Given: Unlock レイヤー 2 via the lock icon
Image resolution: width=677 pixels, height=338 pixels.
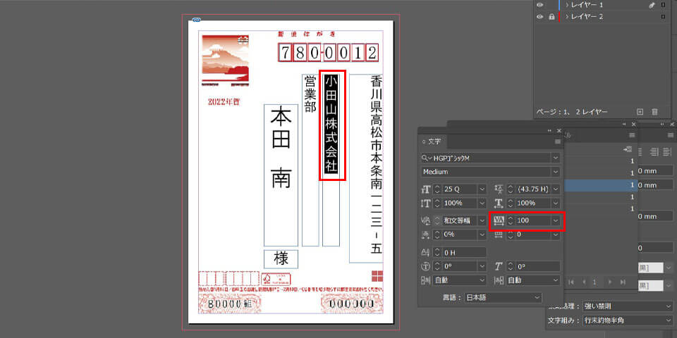Looking at the screenshot, I should (550, 16).
